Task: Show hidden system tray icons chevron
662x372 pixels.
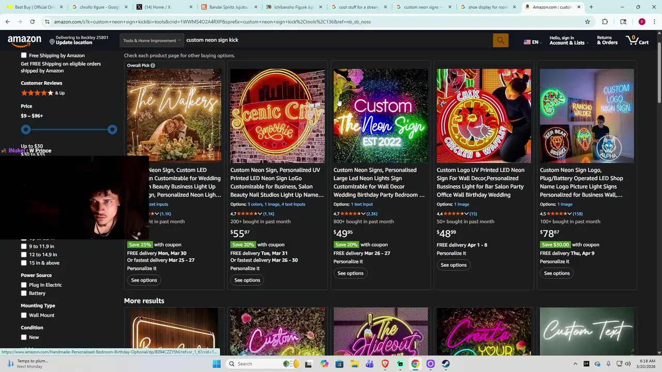Action: click(x=576, y=364)
